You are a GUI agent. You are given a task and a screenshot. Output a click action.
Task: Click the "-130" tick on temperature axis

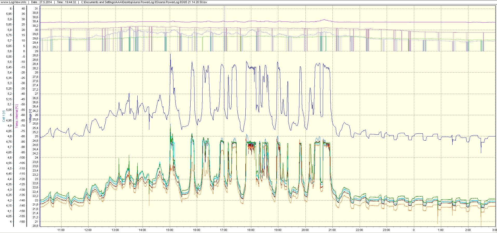coord(22,190)
